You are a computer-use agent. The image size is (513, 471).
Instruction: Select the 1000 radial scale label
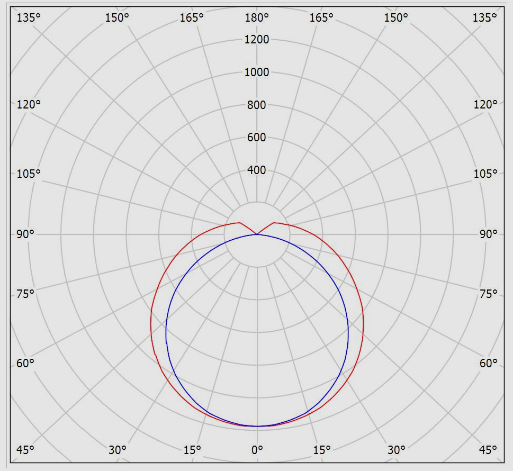[x=257, y=72]
